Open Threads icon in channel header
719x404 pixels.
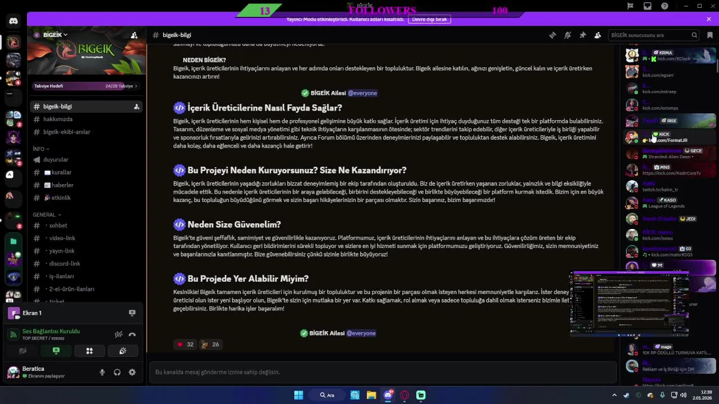click(x=553, y=35)
